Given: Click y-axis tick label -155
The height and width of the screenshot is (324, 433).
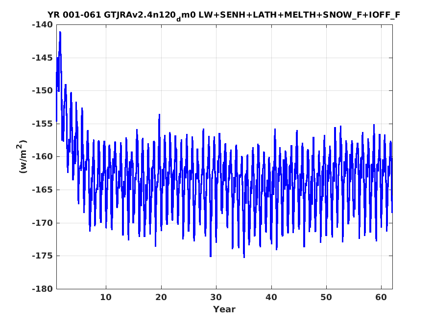Looking at the screenshot, I should 42,124.
